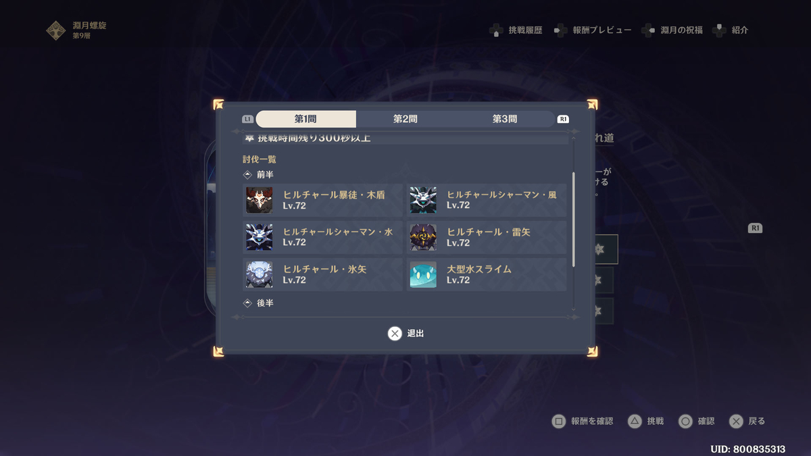The height and width of the screenshot is (456, 811).
Task: Select the ヒルチャールシャーマン・水 enemy icon
Action: pyautogui.click(x=260, y=238)
